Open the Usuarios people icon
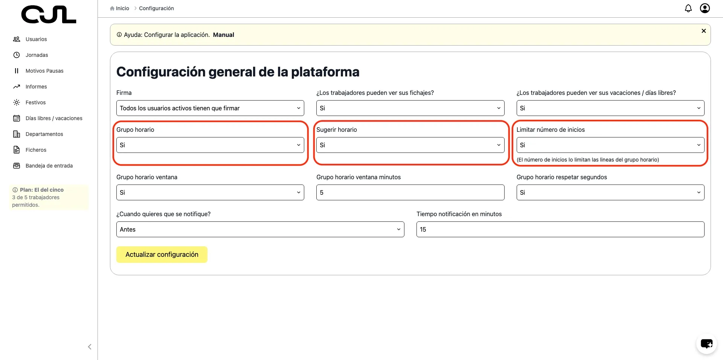Screen dimensions: 723x360 click(17, 39)
